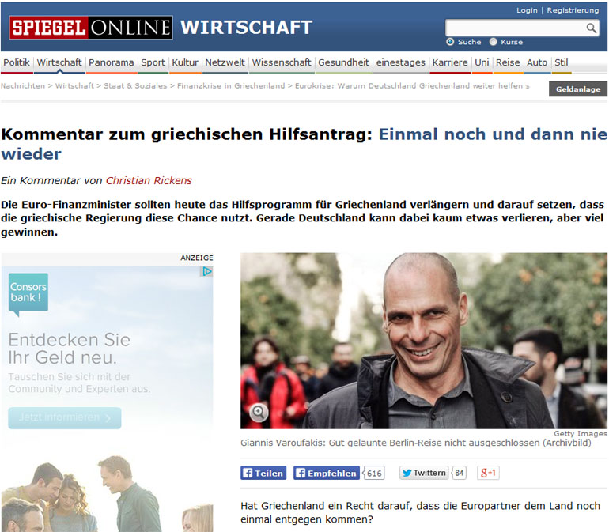This screenshot has height=532, width=609.
Task: Open the Netzwelt menu section
Action: click(225, 62)
